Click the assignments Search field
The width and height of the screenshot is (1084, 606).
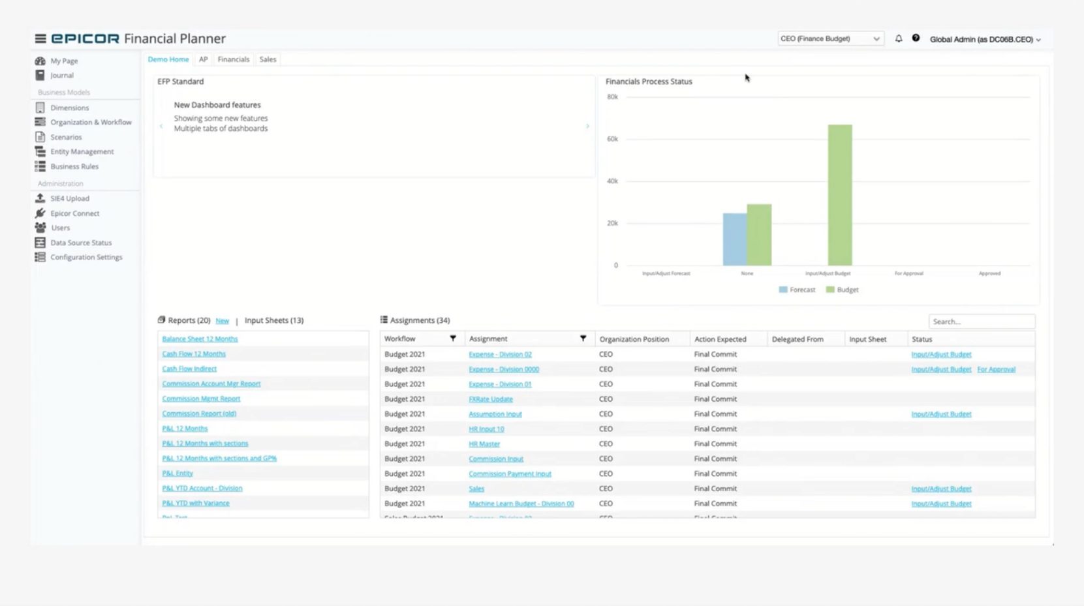coord(981,322)
